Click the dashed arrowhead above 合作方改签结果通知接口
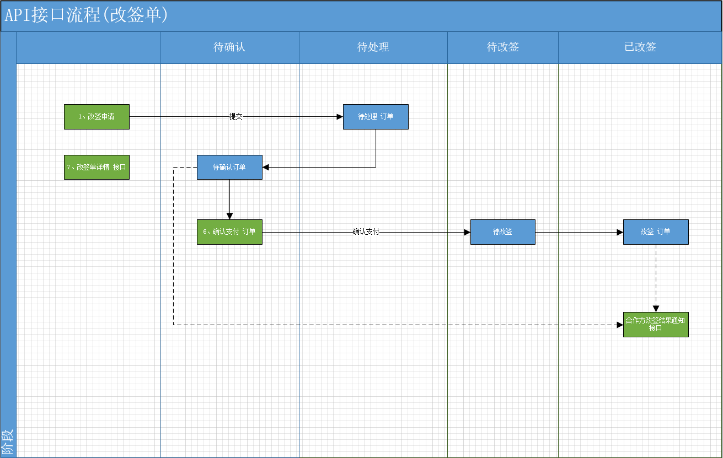The image size is (723, 458). tap(656, 309)
